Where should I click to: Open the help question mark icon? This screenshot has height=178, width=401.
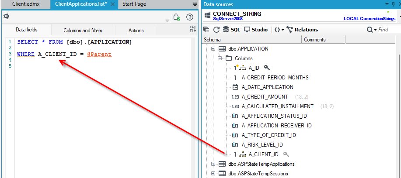tap(190, 17)
